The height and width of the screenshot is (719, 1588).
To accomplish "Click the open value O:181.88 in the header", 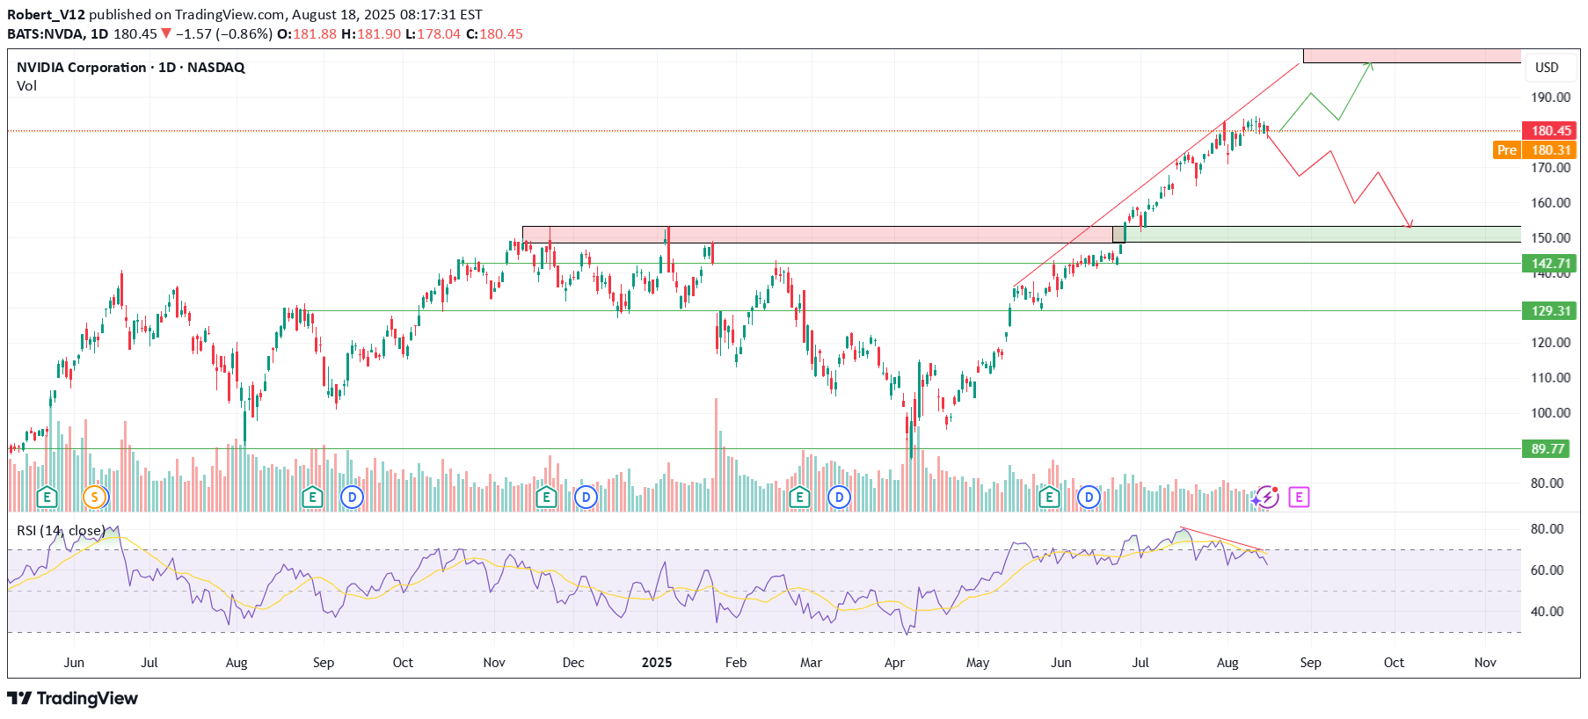I will [307, 33].
